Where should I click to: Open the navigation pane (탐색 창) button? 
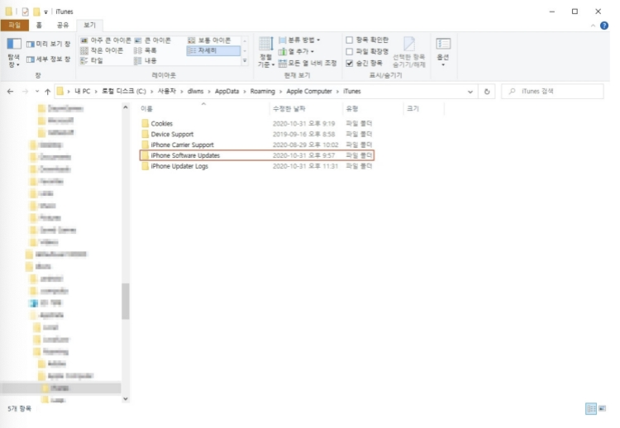(x=14, y=53)
